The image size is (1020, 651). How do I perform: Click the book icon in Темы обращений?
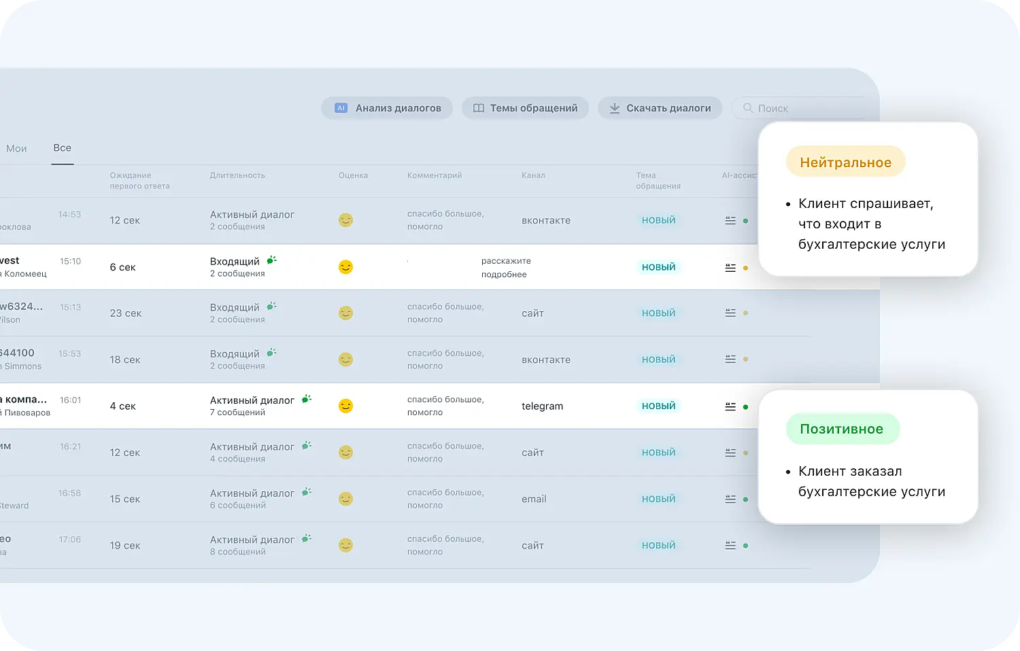click(x=479, y=108)
